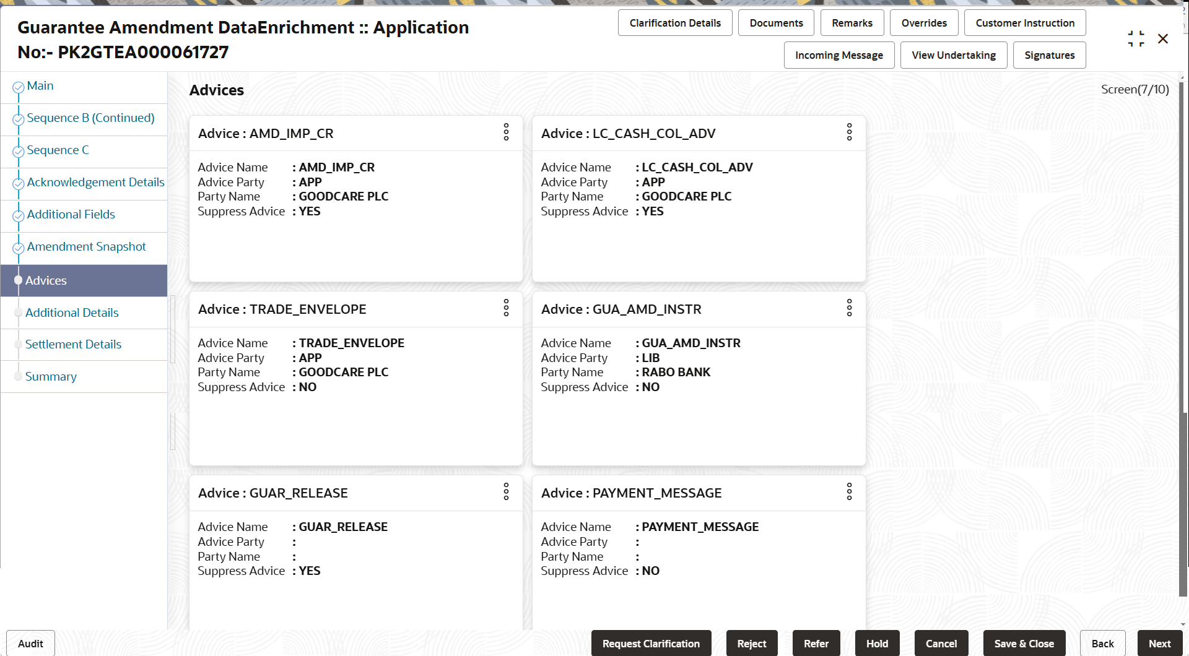View the Overrides
1189x656 pixels.
tap(924, 23)
